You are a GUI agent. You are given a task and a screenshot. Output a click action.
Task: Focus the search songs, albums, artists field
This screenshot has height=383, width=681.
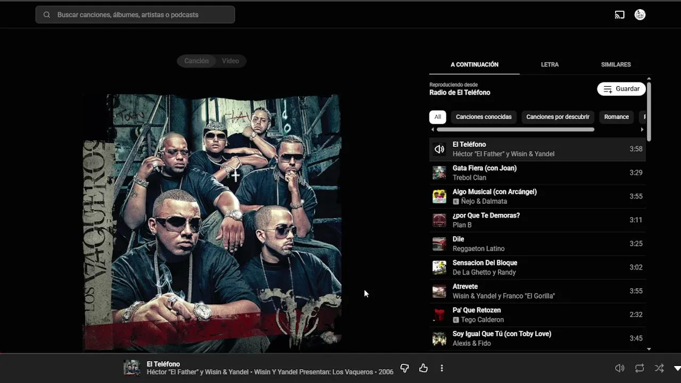pyautogui.click(x=135, y=15)
